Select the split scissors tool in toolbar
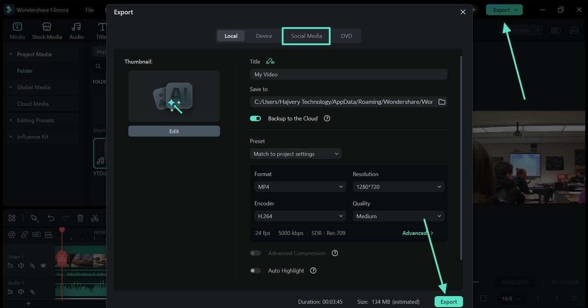The height and width of the screenshot is (308, 588). click(95, 218)
